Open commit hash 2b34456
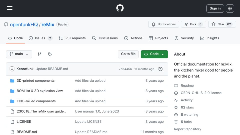Image resolution: width=240 pixels, height=135 pixels. click(125, 69)
